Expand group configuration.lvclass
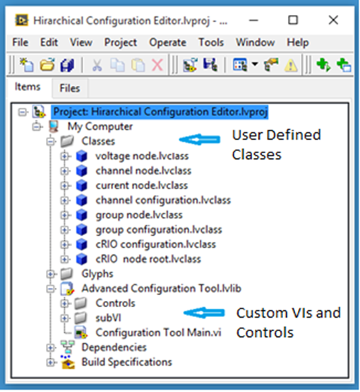The image size is (360, 392). click(x=65, y=230)
